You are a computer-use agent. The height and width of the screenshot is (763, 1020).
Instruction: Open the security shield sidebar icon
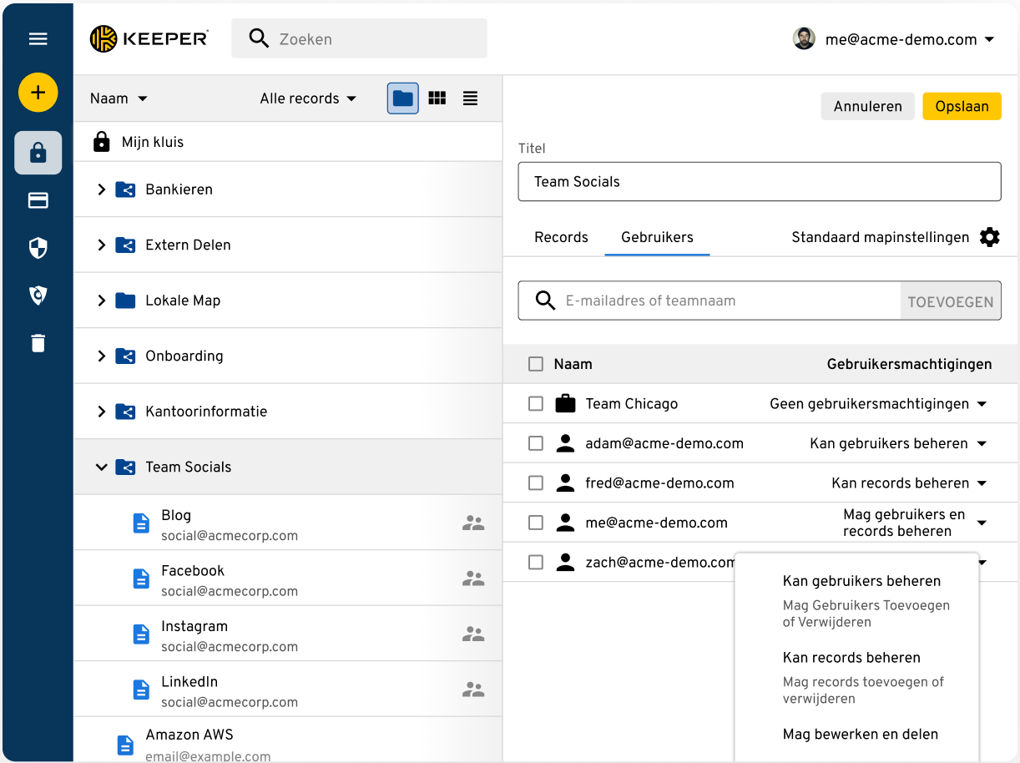tap(38, 248)
